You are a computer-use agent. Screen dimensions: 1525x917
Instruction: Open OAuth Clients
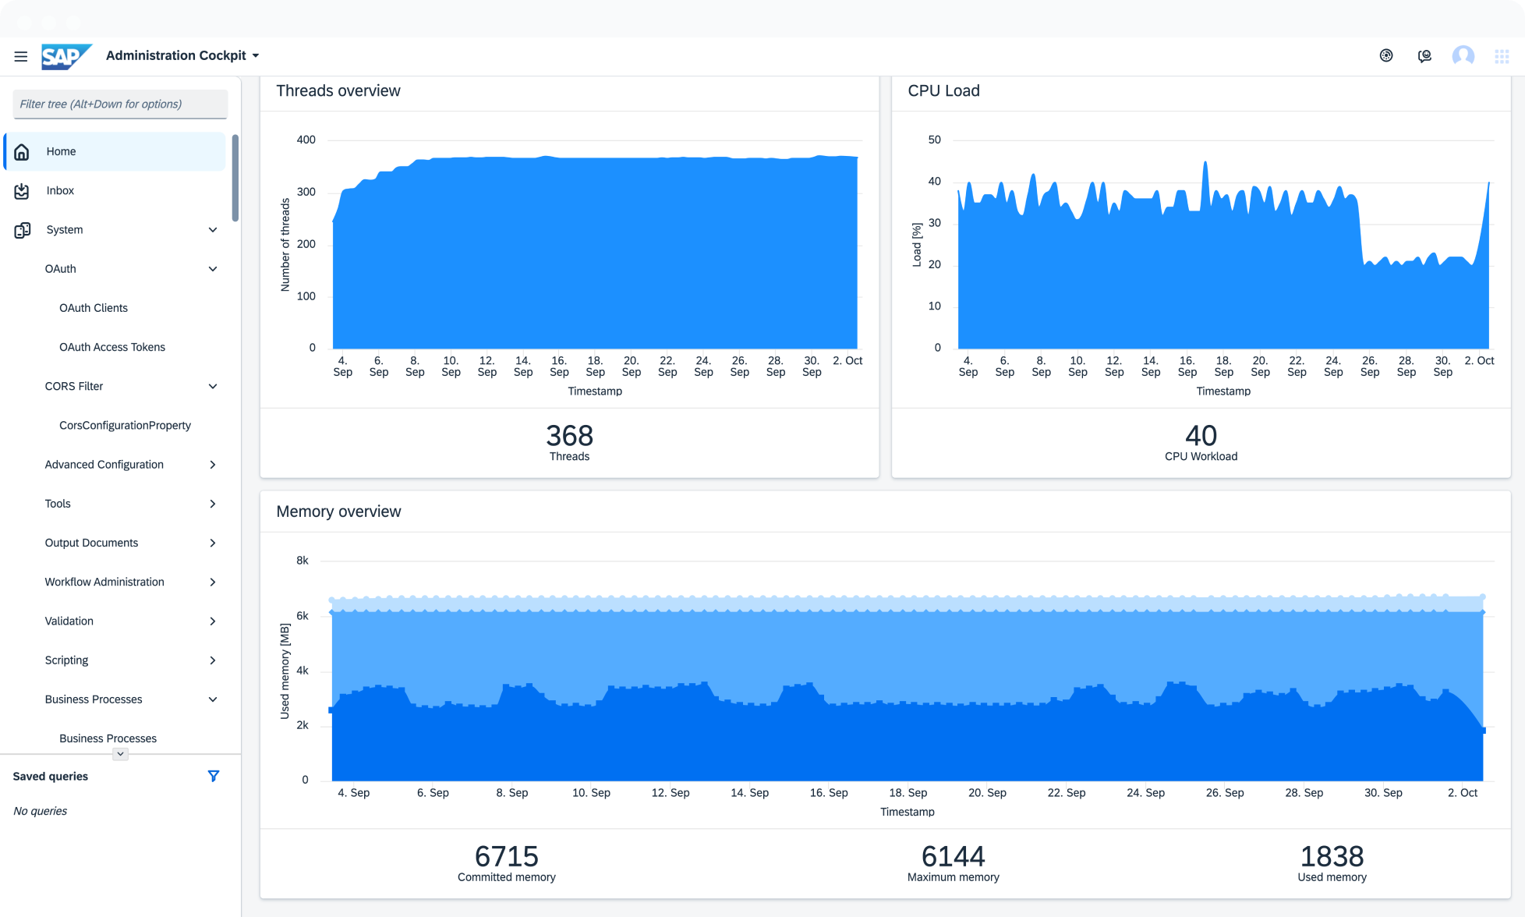(94, 308)
